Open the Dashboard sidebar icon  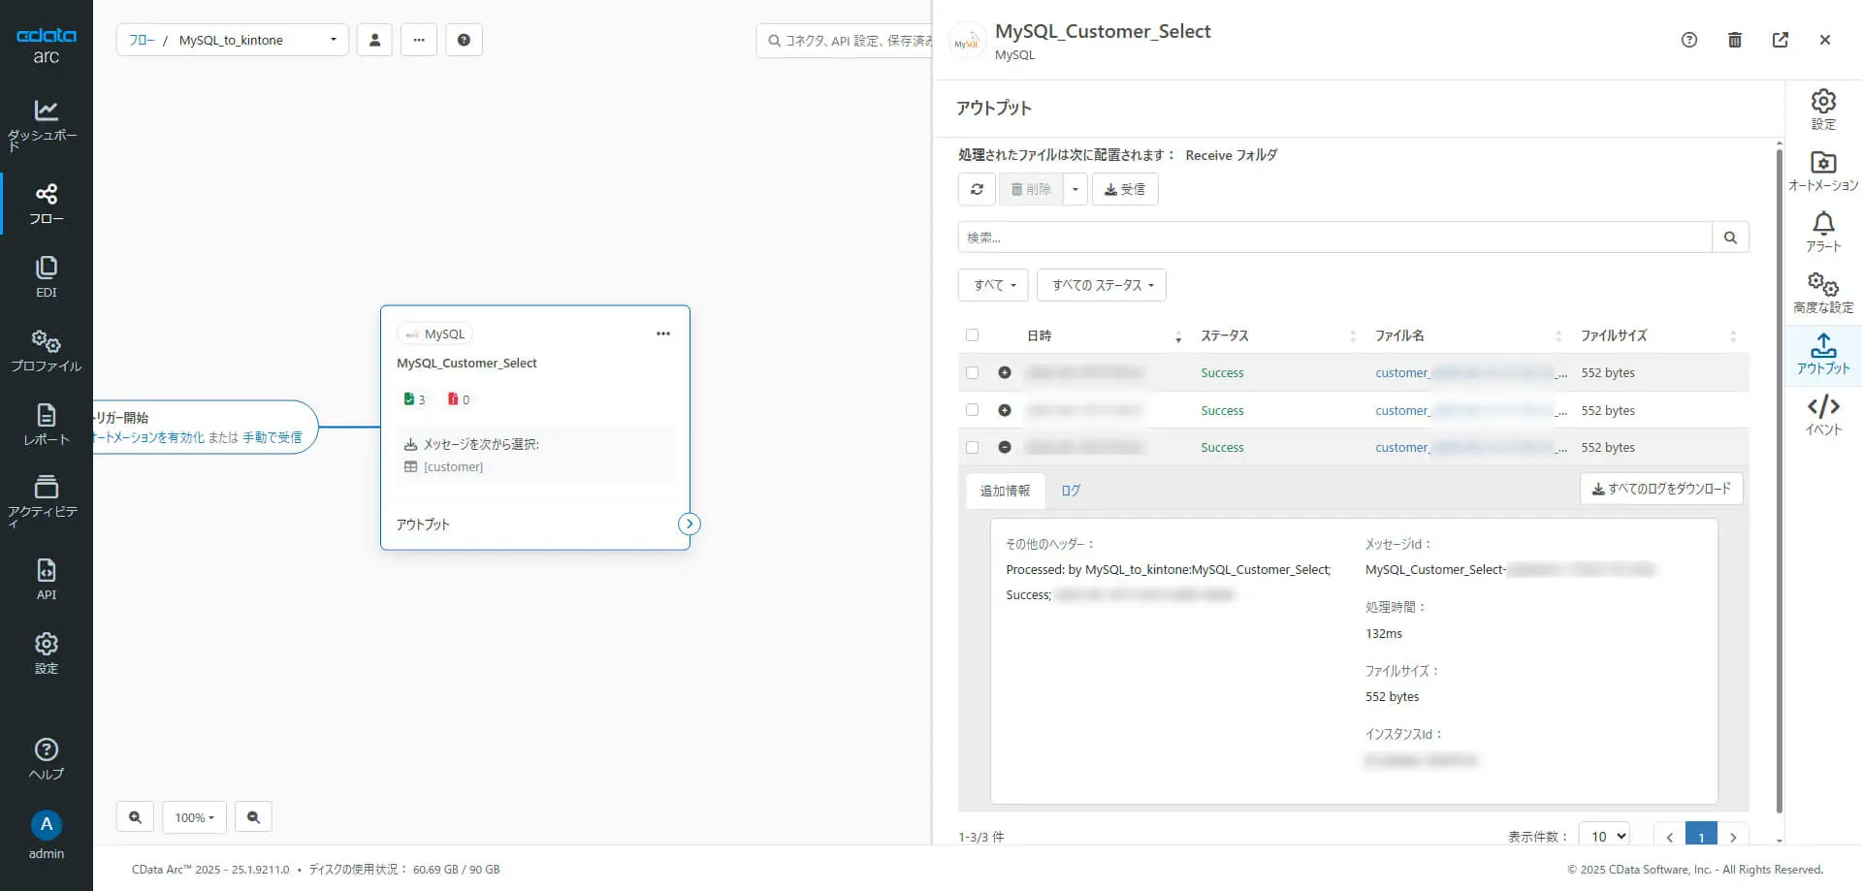[46, 124]
